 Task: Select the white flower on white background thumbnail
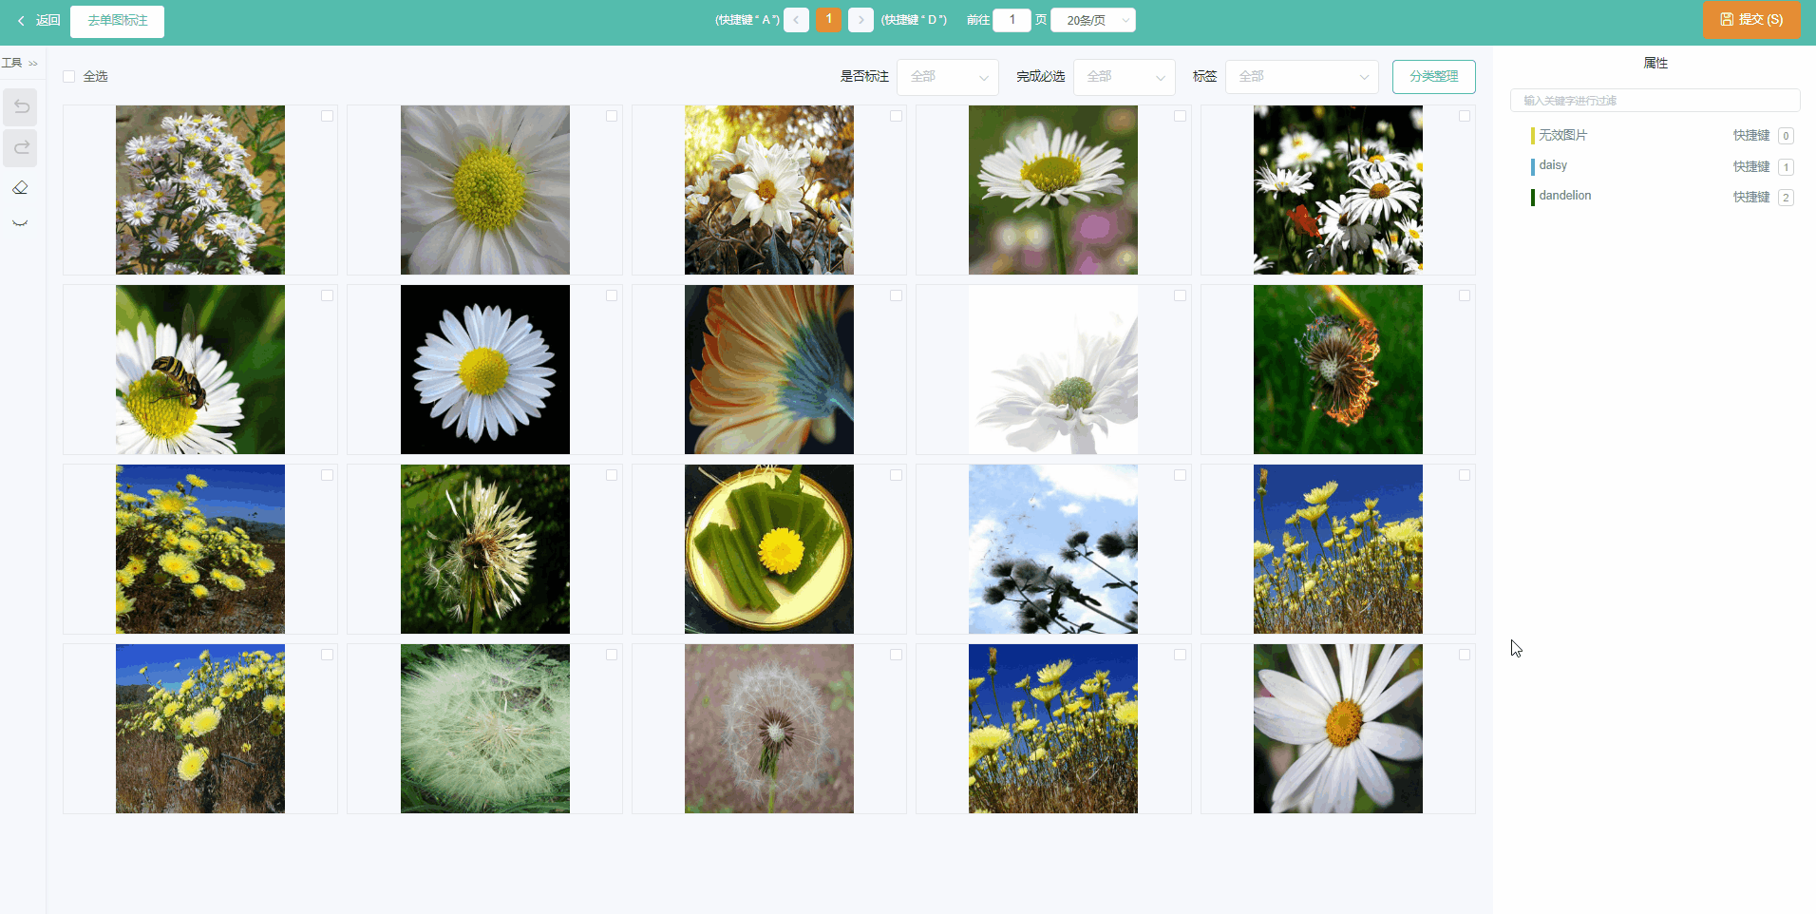(1053, 370)
